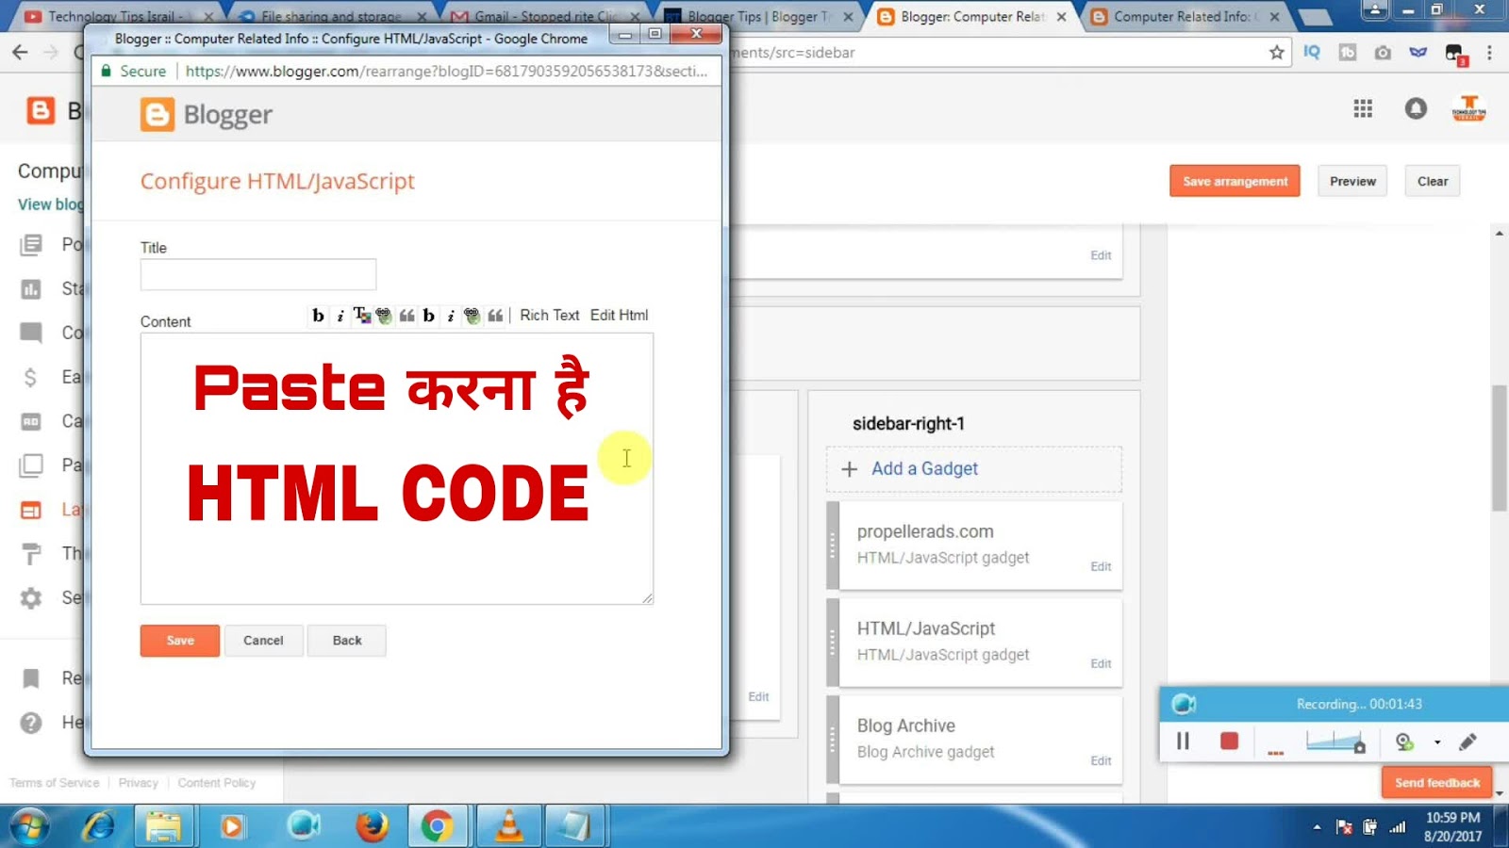Image resolution: width=1509 pixels, height=848 pixels.
Task: Edit the HTML/JavaScript gadget
Action: pyautogui.click(x=1101, y=663)
